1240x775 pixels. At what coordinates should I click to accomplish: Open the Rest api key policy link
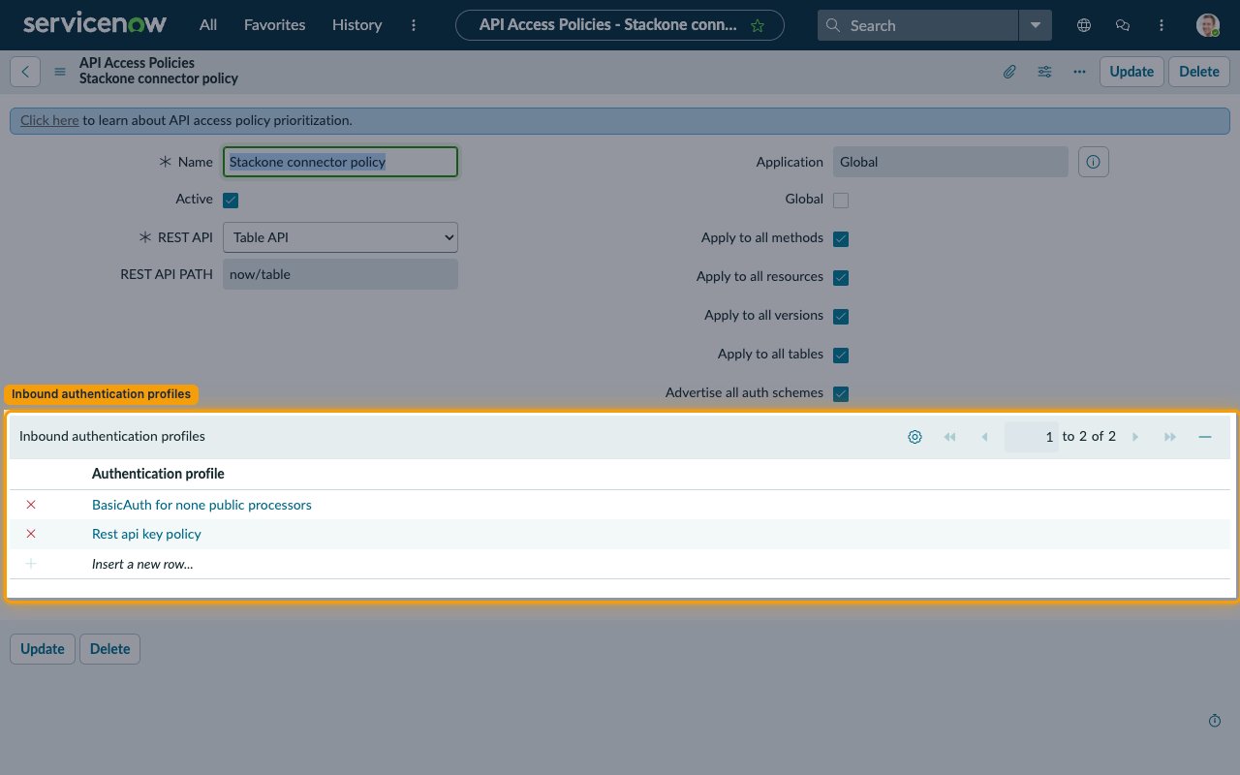coord(146,534)
